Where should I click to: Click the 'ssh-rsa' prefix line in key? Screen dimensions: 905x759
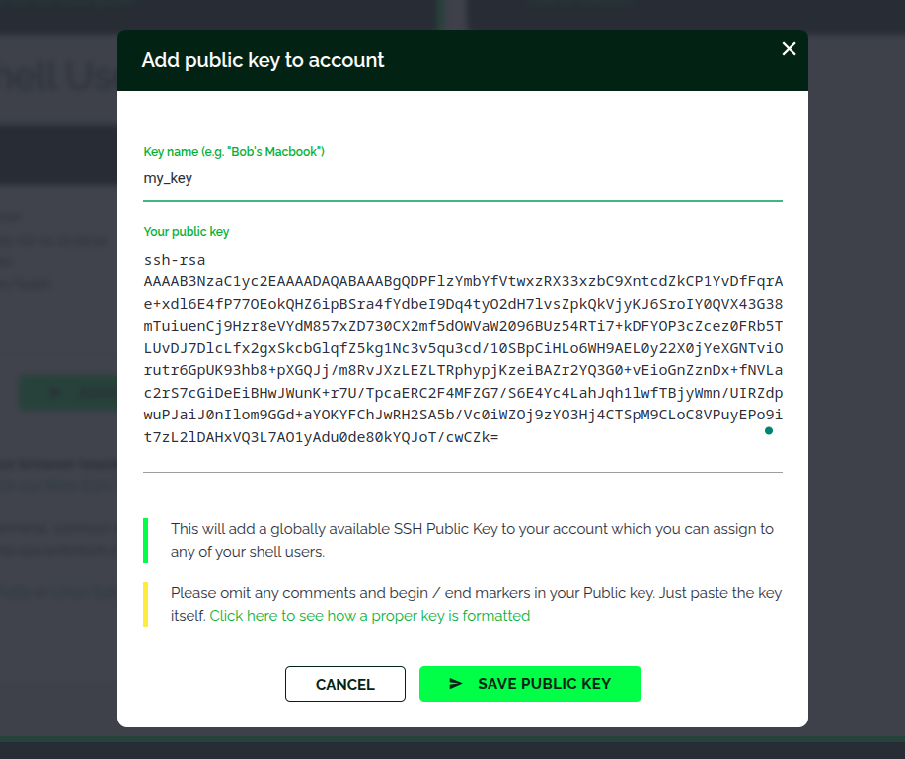pos(175,260)
